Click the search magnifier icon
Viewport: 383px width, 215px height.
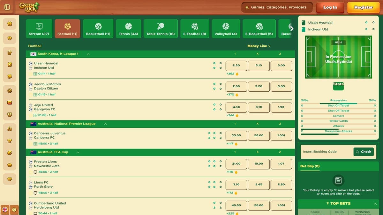[247, 7]
